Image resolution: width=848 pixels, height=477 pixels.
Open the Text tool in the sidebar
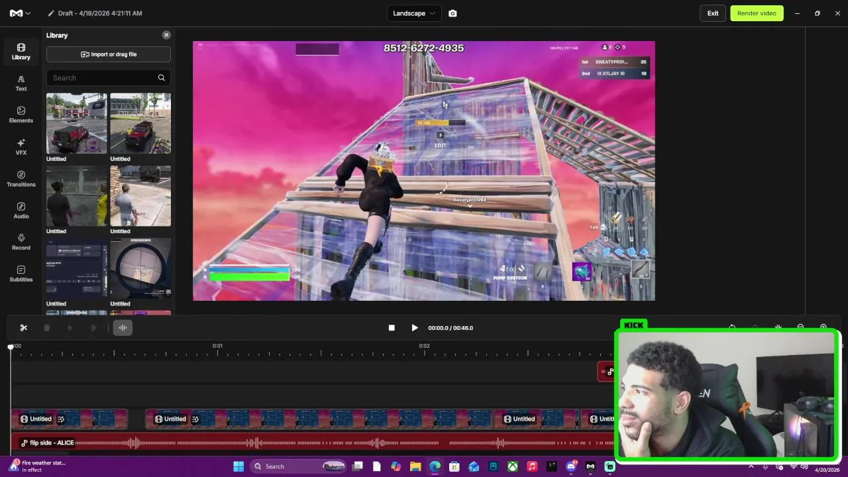(x=21, y=83)
